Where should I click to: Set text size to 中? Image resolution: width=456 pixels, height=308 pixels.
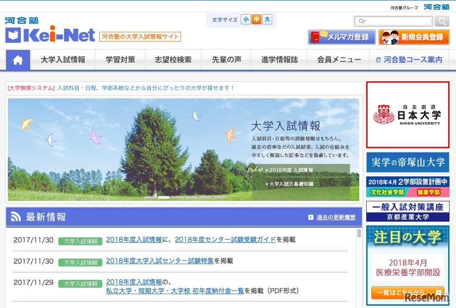(x=256, y=19)
